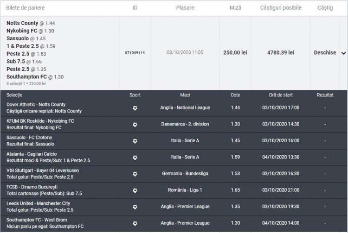
Task: Click soccer ball icon in Leeds United row
Action: tap(135, 207)
